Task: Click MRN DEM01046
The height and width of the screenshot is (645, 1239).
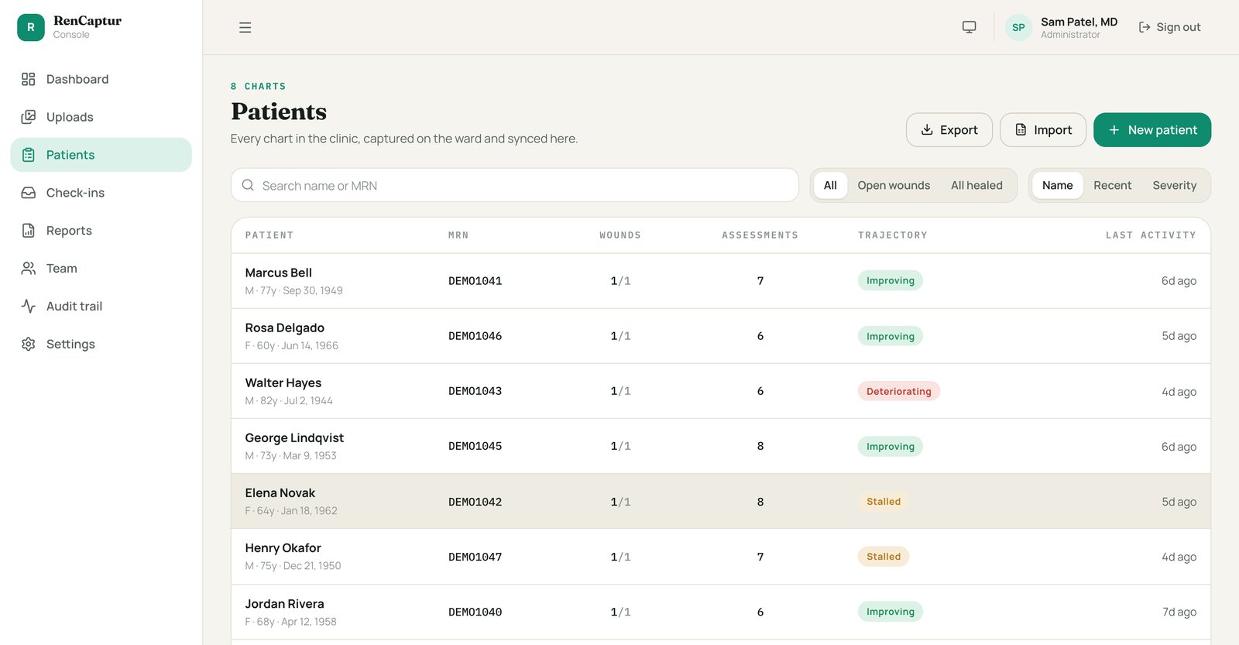Action: click(475, 336)
